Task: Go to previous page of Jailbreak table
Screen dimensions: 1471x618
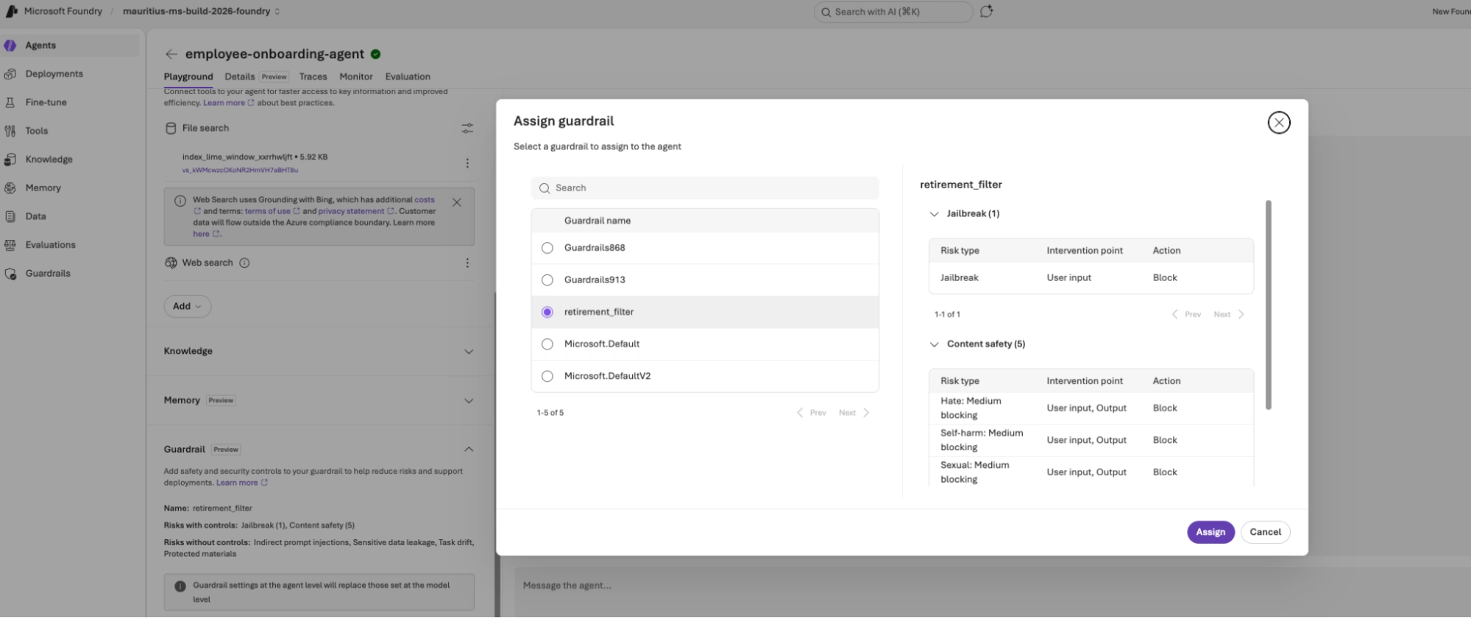Action: click(1186, 315)
